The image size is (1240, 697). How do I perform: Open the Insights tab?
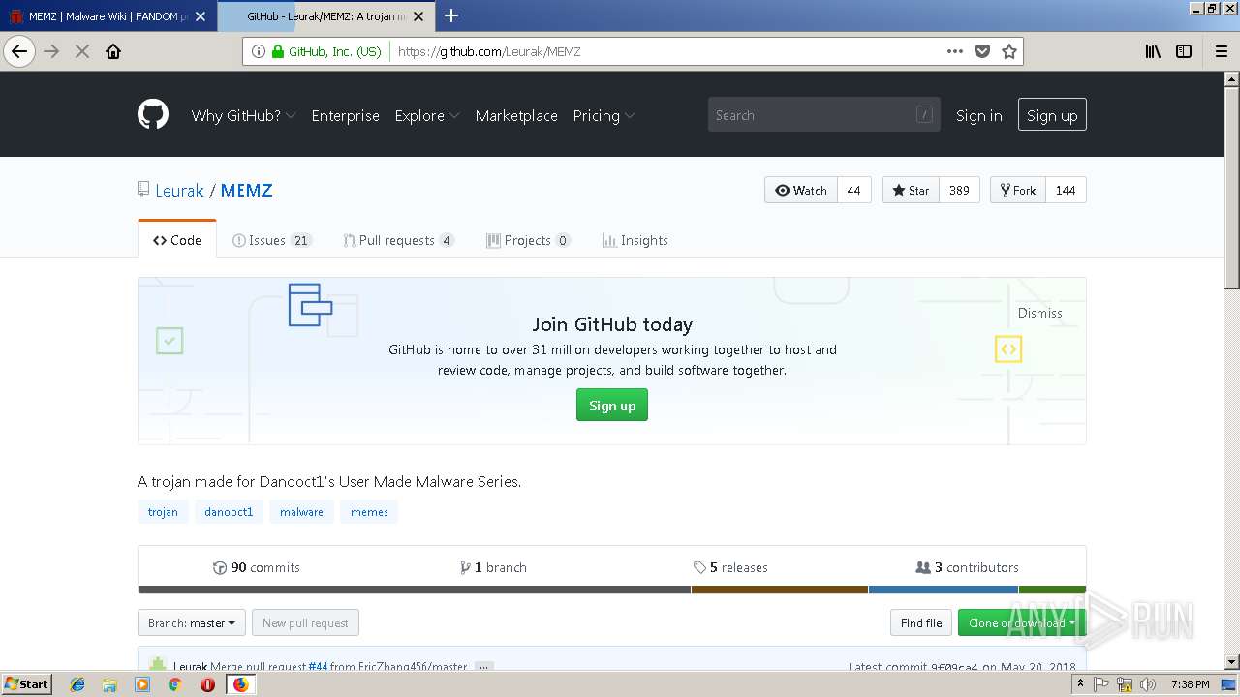[635, 240]
